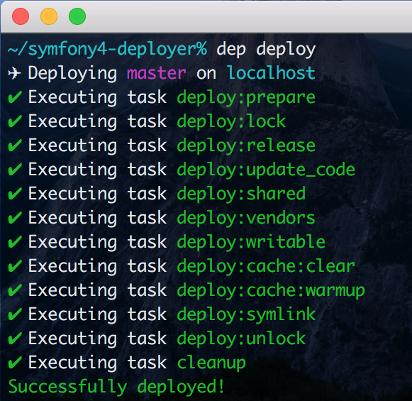This screenshot has width=412, height=401.
Task: Click the checkmark beside deploy:vendors
Action: 15,217
